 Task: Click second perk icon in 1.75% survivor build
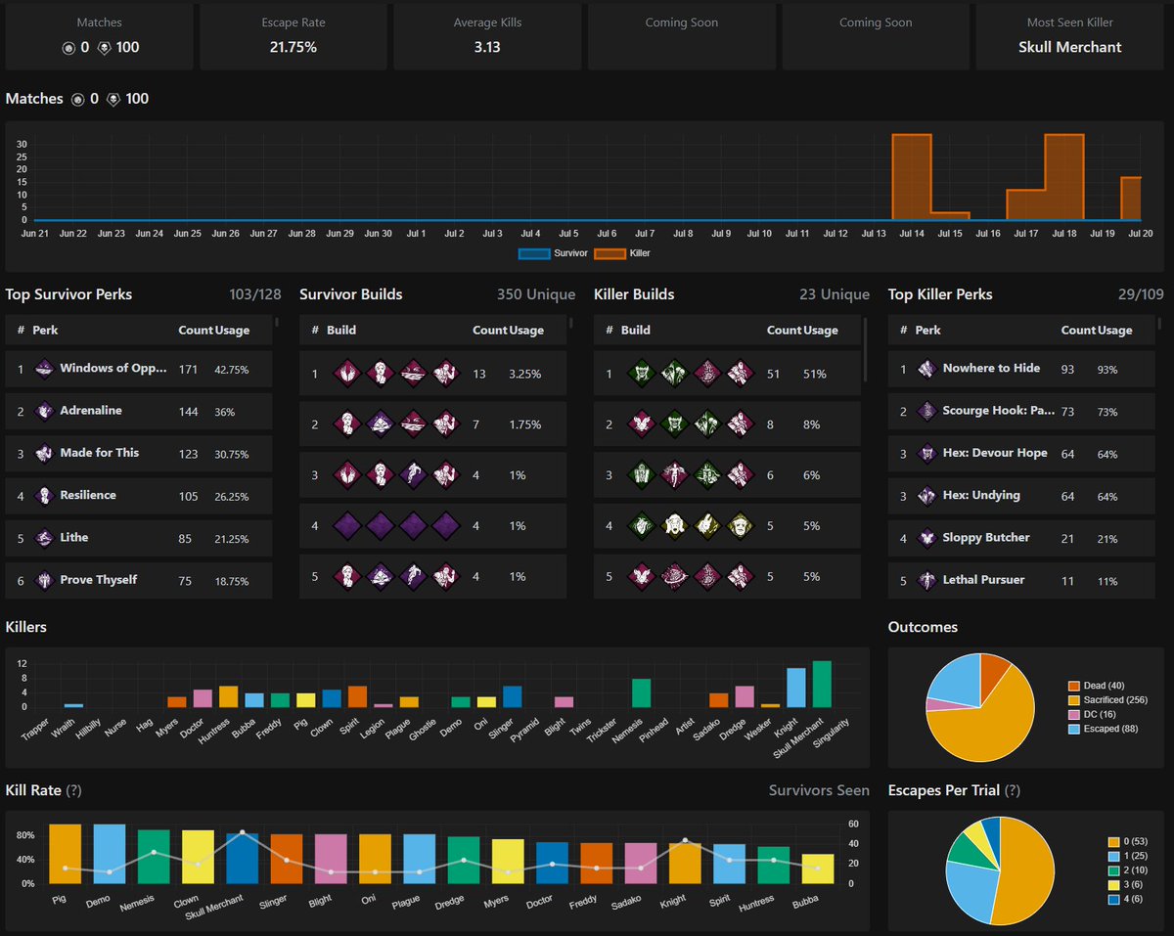380,424
